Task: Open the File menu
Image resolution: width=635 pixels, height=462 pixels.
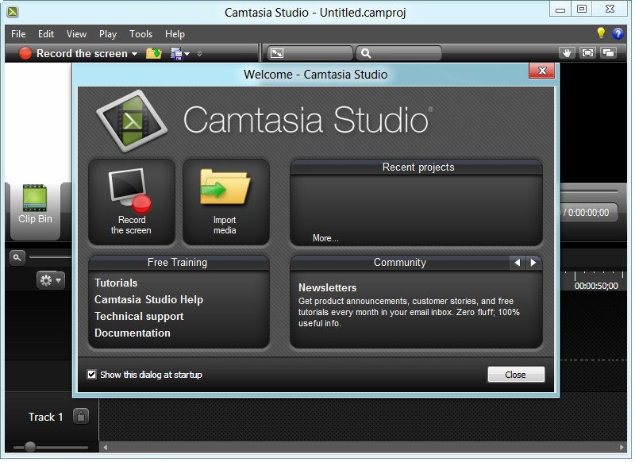Action: coord(18,34)
